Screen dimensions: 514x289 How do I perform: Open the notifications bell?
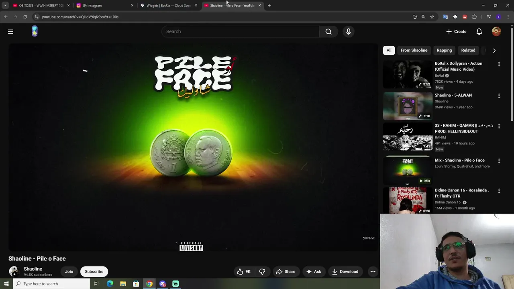479,31
